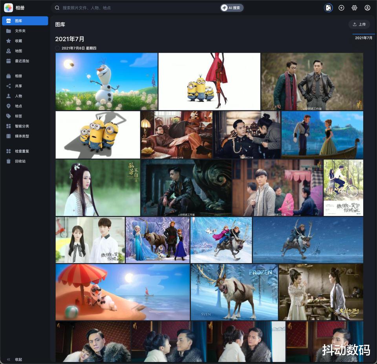Click the colorful 相册 app logo

click(x=8, y=8)
